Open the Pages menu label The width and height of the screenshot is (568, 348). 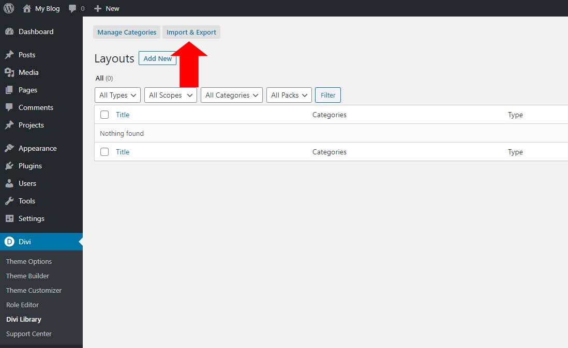pyautogui.click(x=28, y=90)
